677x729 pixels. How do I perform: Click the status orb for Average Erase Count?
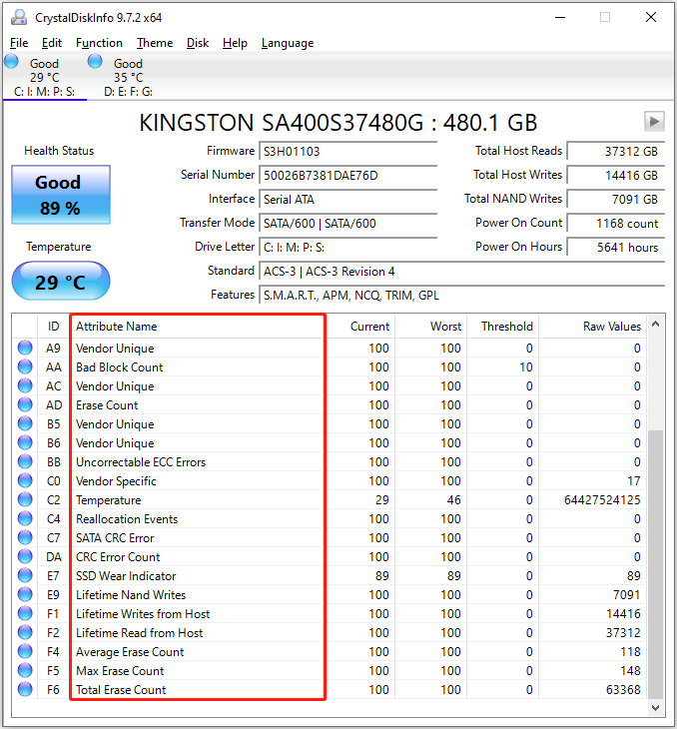tap(25, 652)
